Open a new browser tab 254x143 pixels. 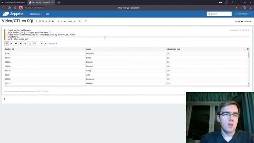59,2
